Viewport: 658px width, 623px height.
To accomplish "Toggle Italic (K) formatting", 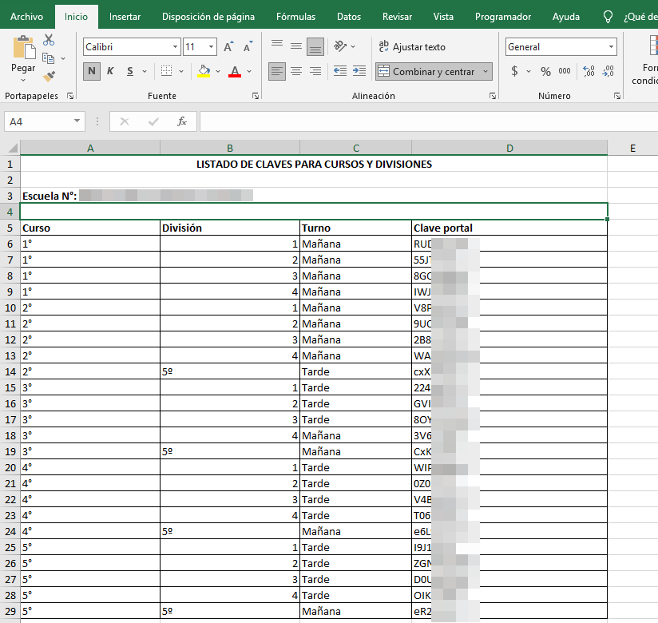I will 110,71.
